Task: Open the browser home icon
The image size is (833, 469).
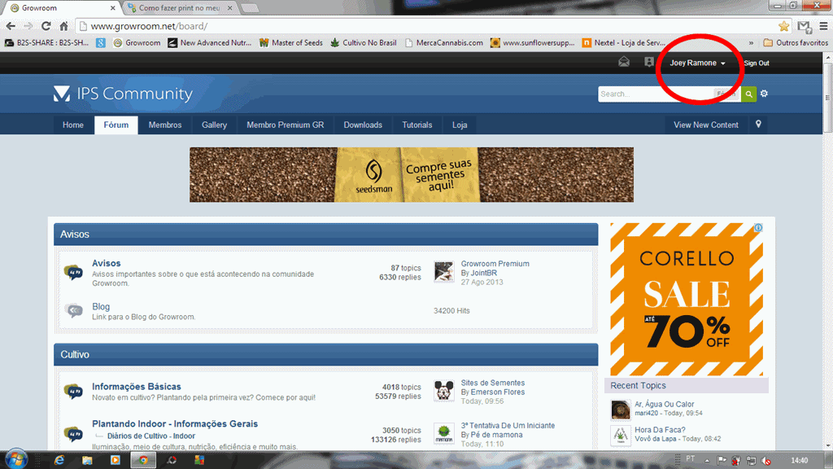Action: 63,26
